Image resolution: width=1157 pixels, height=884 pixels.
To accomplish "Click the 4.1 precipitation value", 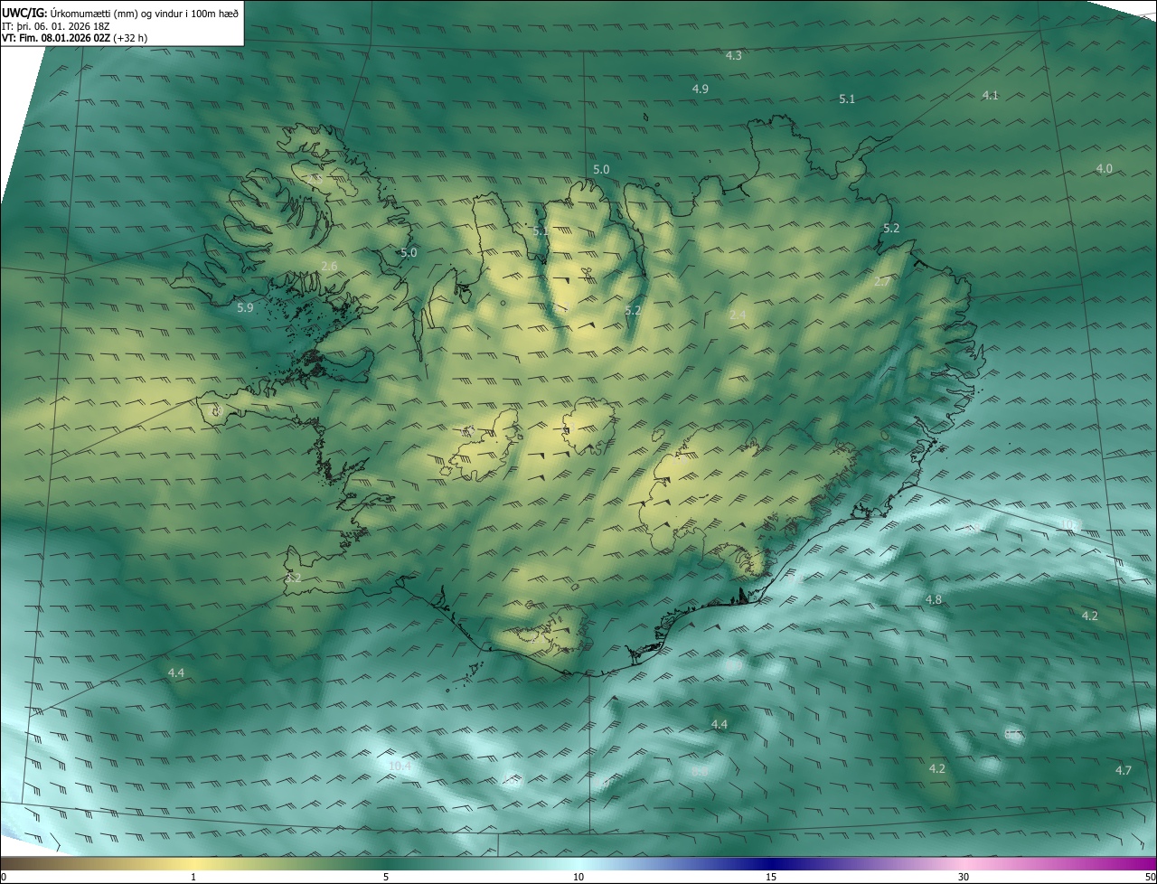I will 991,95.
